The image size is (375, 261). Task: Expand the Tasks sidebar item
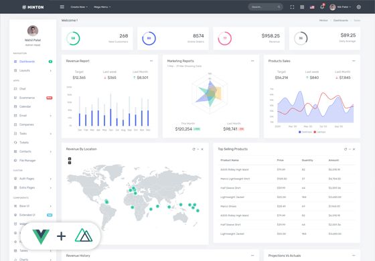click(x=33, y=134)
